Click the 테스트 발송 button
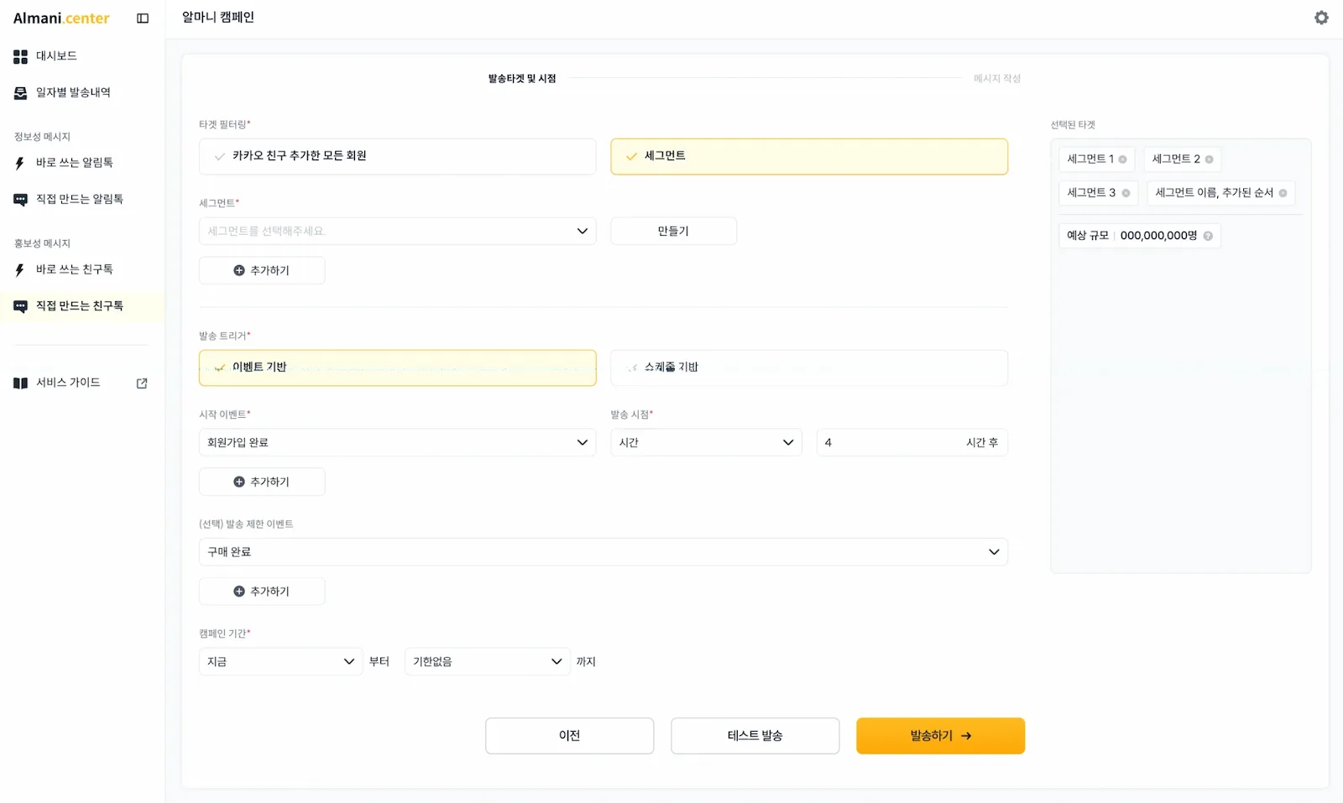 (x=755, y=736)
